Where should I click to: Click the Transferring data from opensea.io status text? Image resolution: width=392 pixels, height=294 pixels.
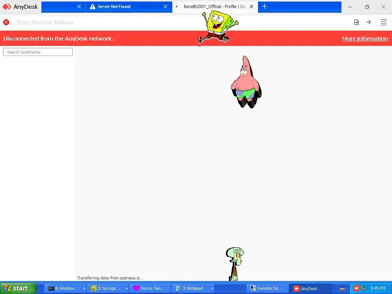pyautogui.click(x=110, y=278)
